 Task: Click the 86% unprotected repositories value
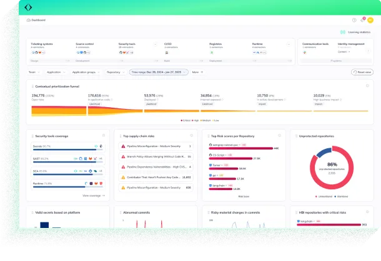pyautogui.click(x=332, y=164)
